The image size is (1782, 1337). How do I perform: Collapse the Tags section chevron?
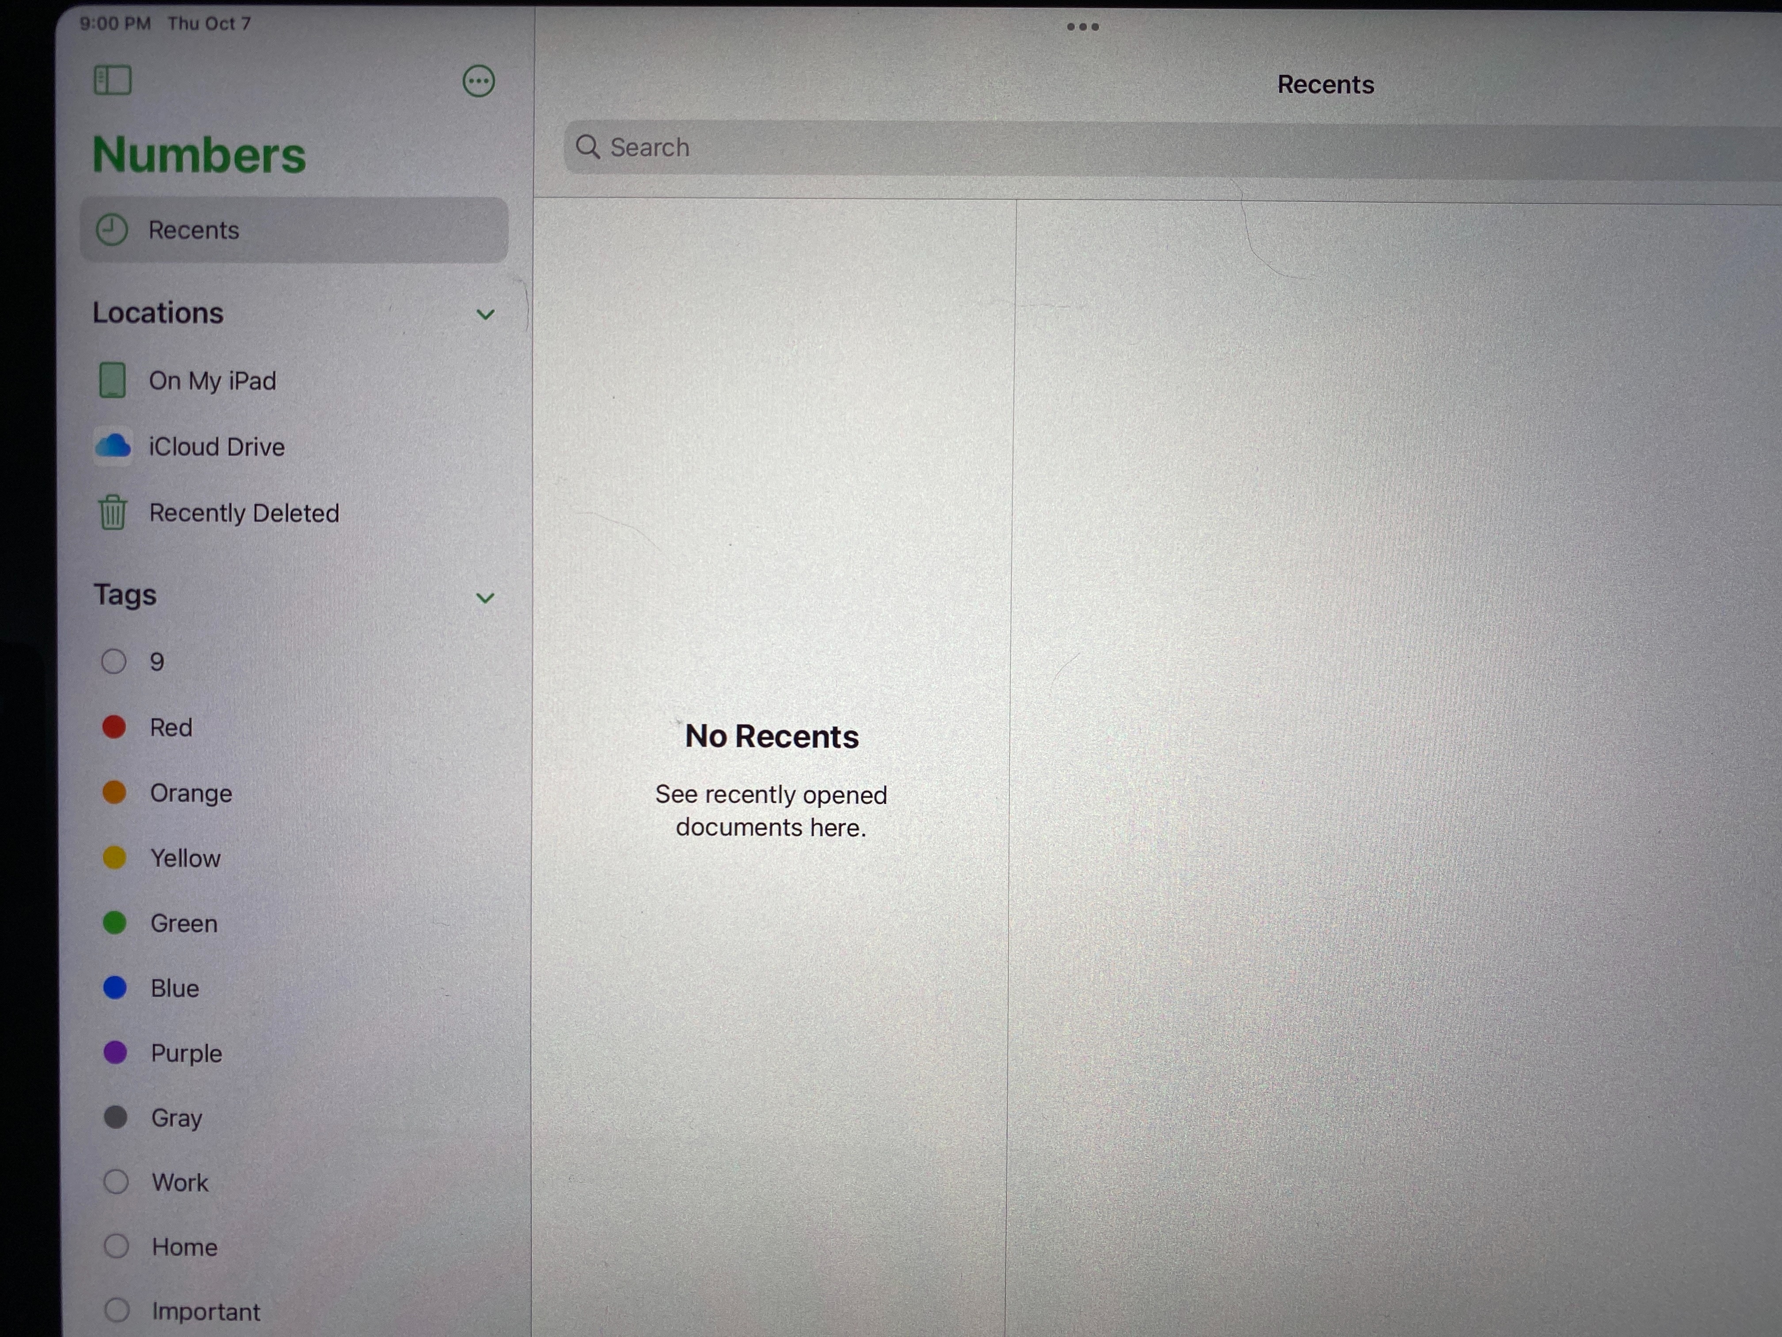[485, 598]
